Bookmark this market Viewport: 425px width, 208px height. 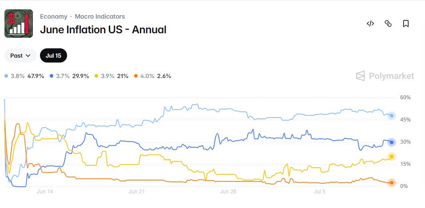[406, 24]
